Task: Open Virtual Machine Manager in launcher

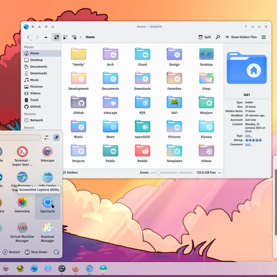Action: pos(22,232)
